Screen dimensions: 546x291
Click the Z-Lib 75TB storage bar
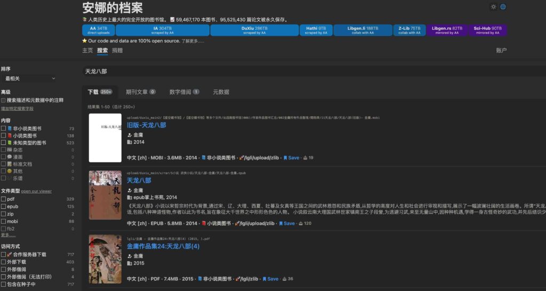point(409,30)
